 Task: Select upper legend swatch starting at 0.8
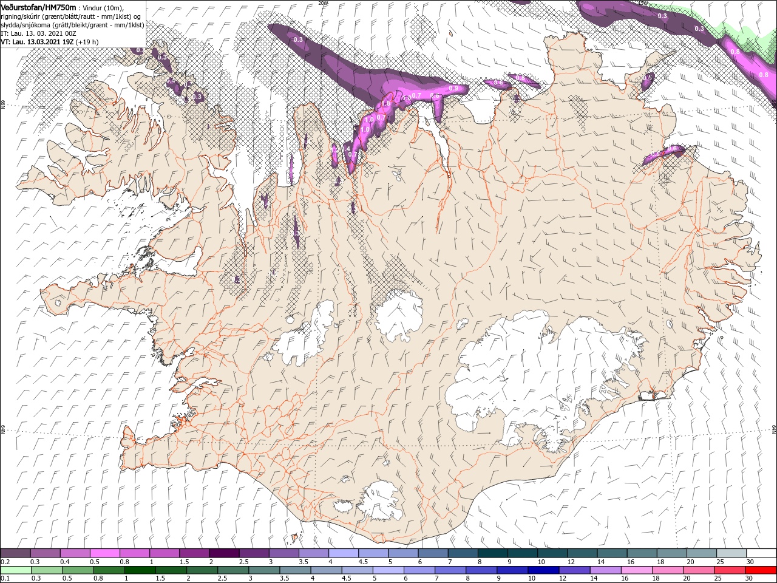click(x=134, y=553)
